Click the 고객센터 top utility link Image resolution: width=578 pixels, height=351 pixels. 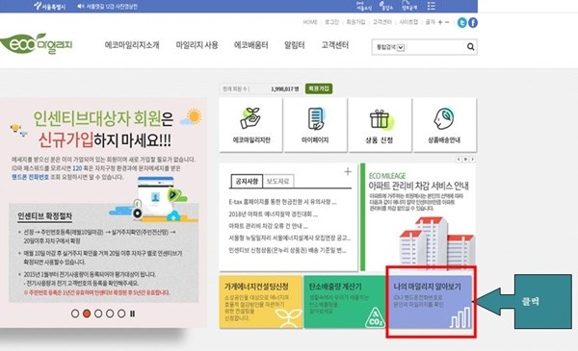coord(381,22)
